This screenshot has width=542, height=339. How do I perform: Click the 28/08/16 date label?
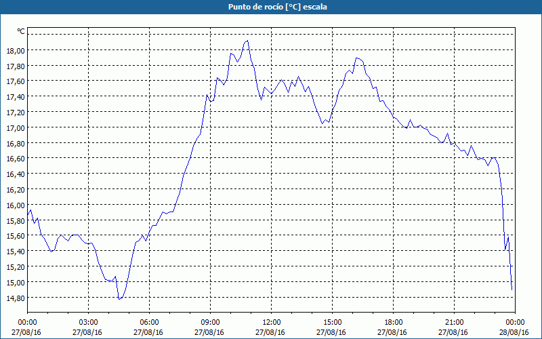pyautogui.click(x=514, y=333)
